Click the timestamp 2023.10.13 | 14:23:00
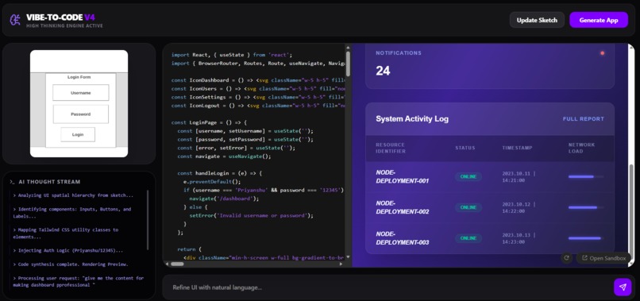 point(519,238)
